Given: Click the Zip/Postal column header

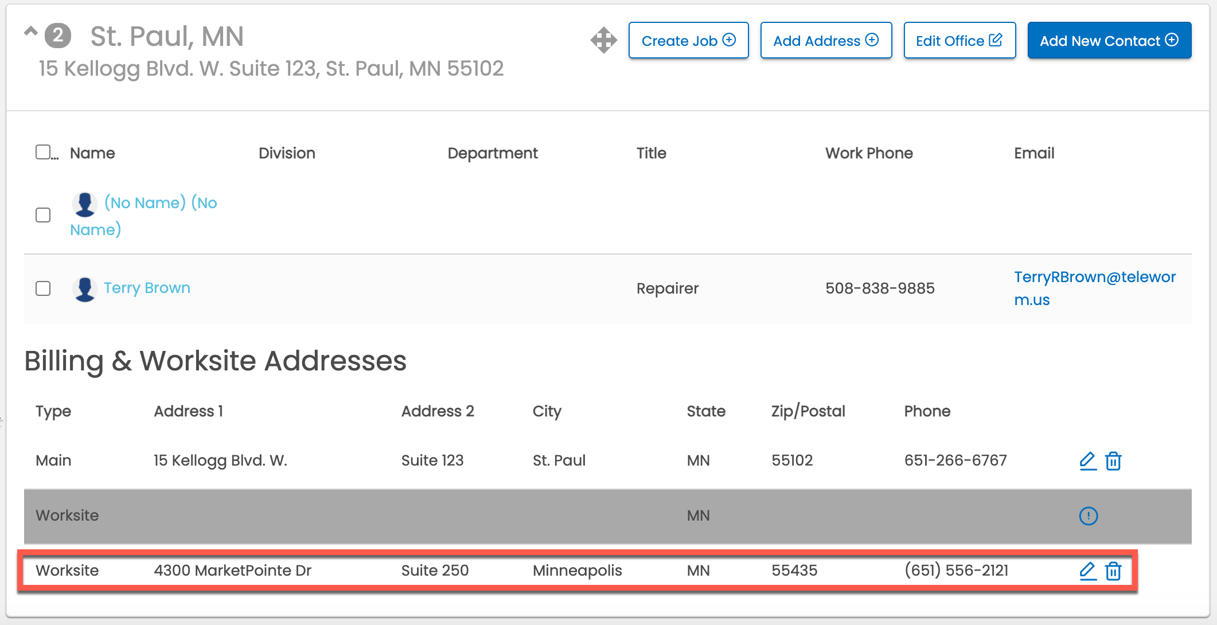Looking at the screenshot, I should pos(808,411).
